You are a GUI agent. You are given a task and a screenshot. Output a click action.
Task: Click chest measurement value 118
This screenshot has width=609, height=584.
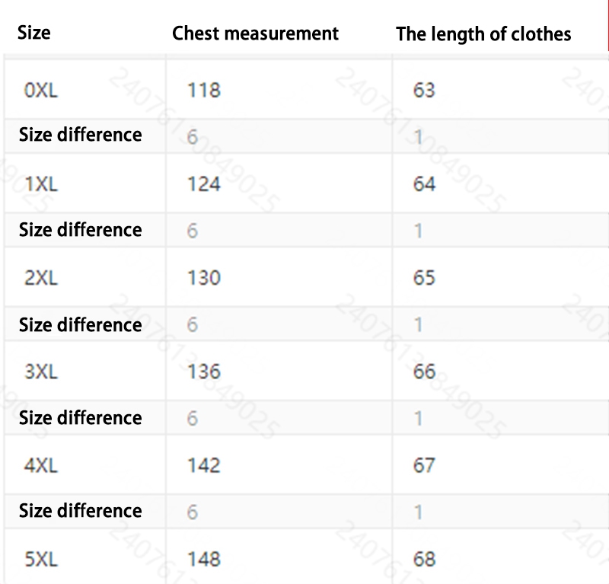204,91
